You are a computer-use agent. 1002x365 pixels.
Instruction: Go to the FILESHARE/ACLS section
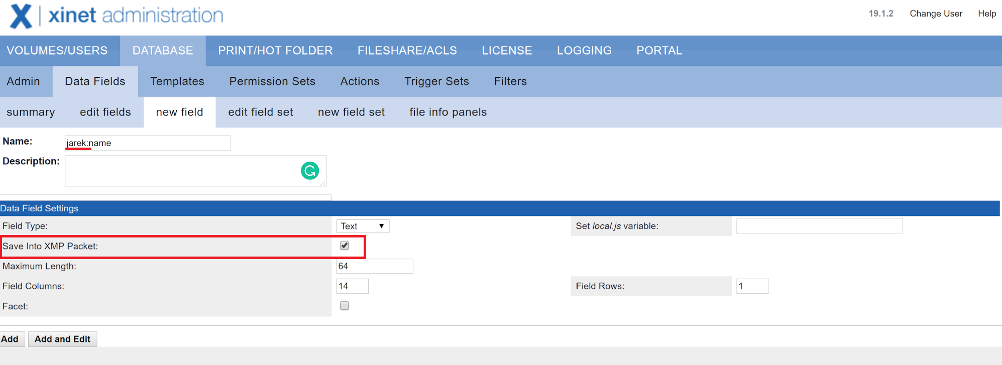click(407, 51)
